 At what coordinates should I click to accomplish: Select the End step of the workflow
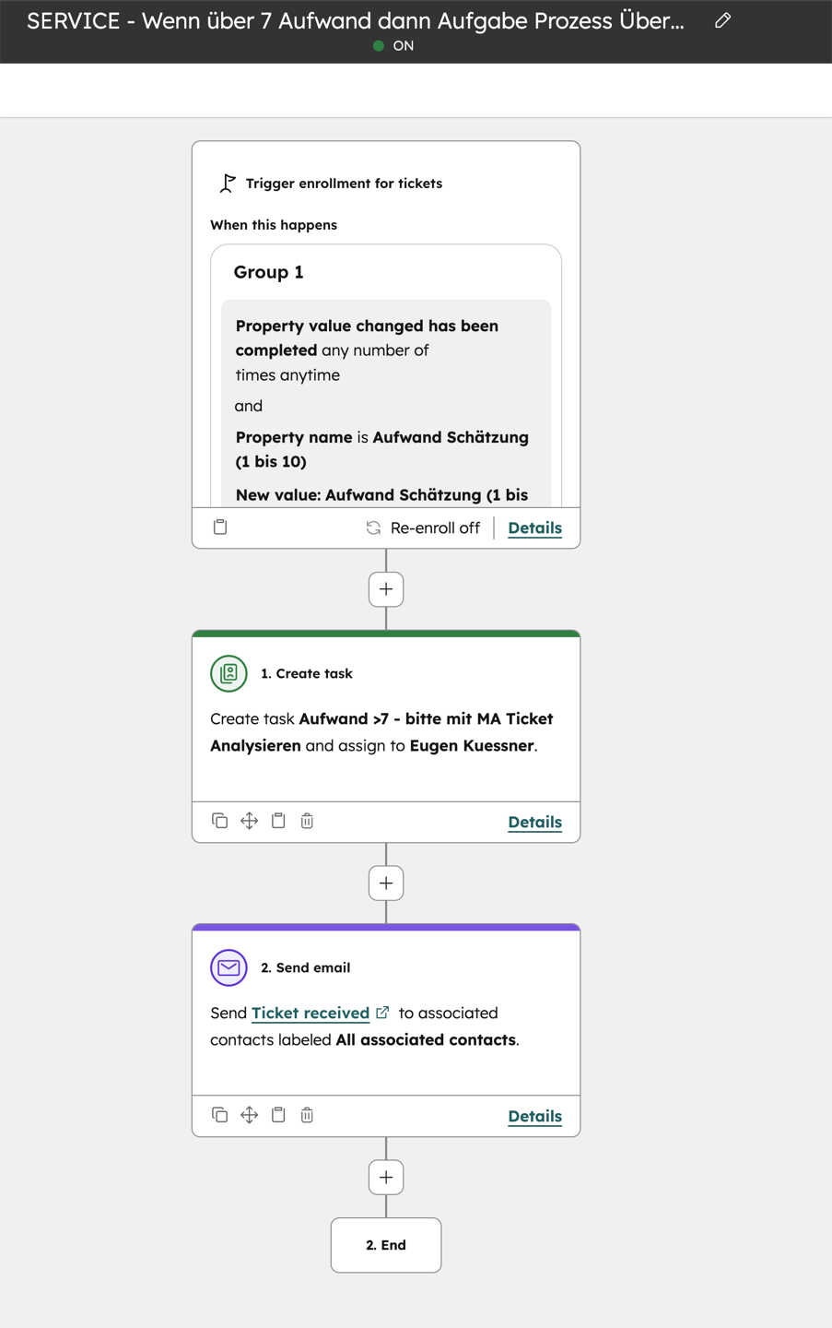click(385, 1244)
